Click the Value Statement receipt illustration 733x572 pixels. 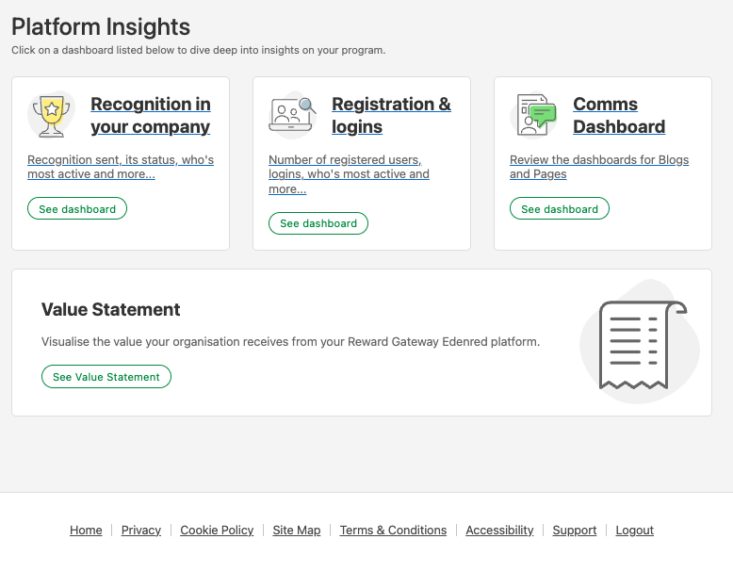click(640, 342)
